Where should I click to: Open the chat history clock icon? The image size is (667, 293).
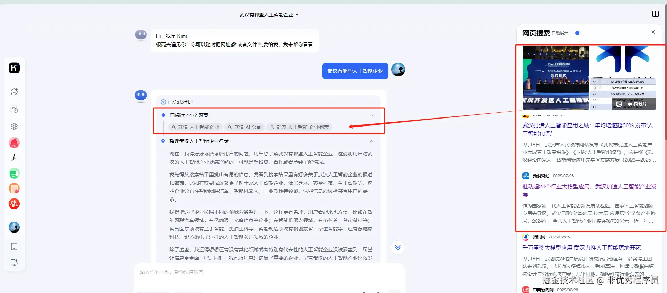pyautogui.click(x=14, y=109)
